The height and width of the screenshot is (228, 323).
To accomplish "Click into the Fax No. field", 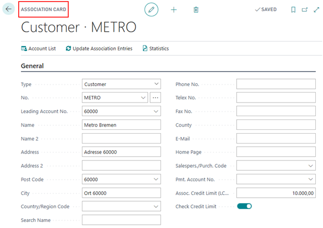I will pos(276,111).
